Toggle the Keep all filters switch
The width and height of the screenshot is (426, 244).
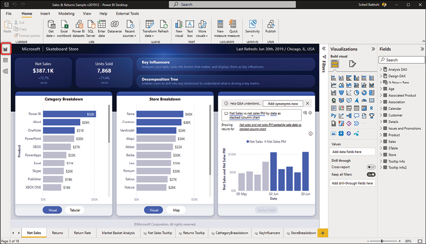coord(371,174)
